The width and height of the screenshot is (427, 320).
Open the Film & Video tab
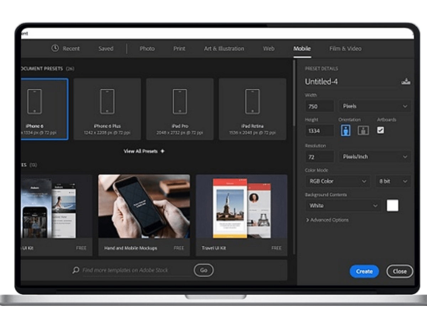[x=345, y=49]
